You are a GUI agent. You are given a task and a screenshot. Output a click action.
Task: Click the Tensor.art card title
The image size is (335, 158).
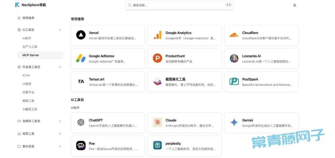96,79
